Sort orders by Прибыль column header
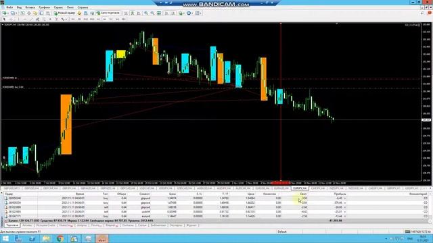Image resolution: width=433 pixels, height=243 pixels. (340, 194)
